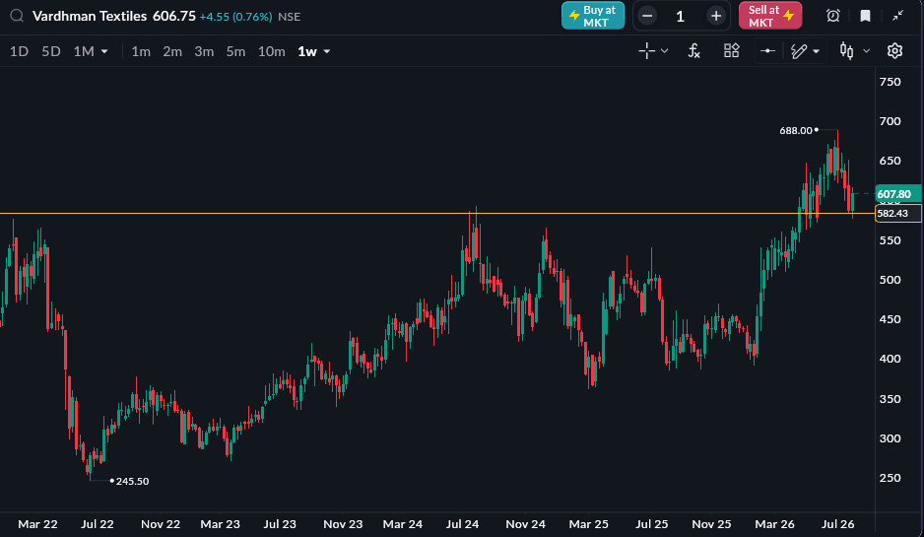The image size is (924, 537).
Task: Click the 700 price axis label
Action: [890, 121]
